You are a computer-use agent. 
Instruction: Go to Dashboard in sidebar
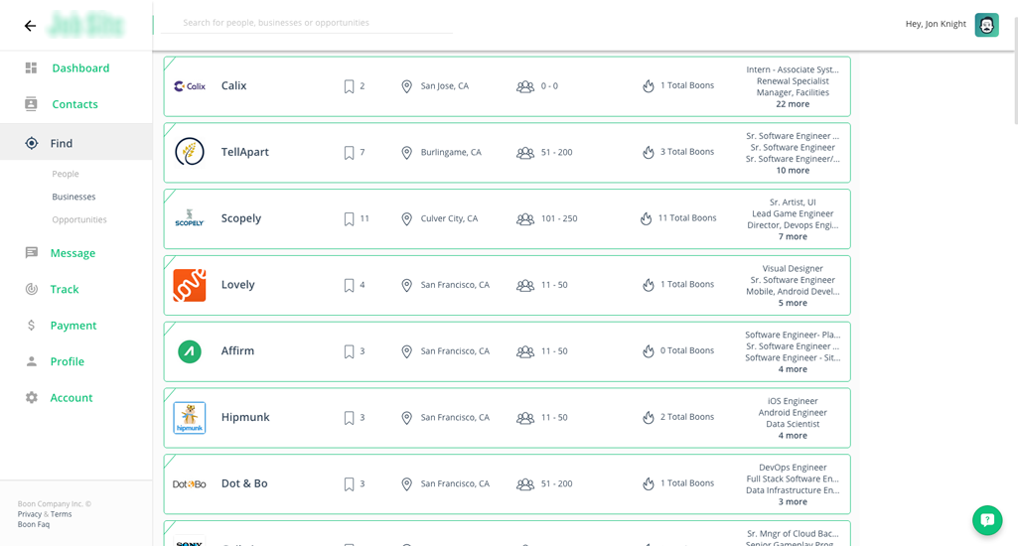pos(80,68)
